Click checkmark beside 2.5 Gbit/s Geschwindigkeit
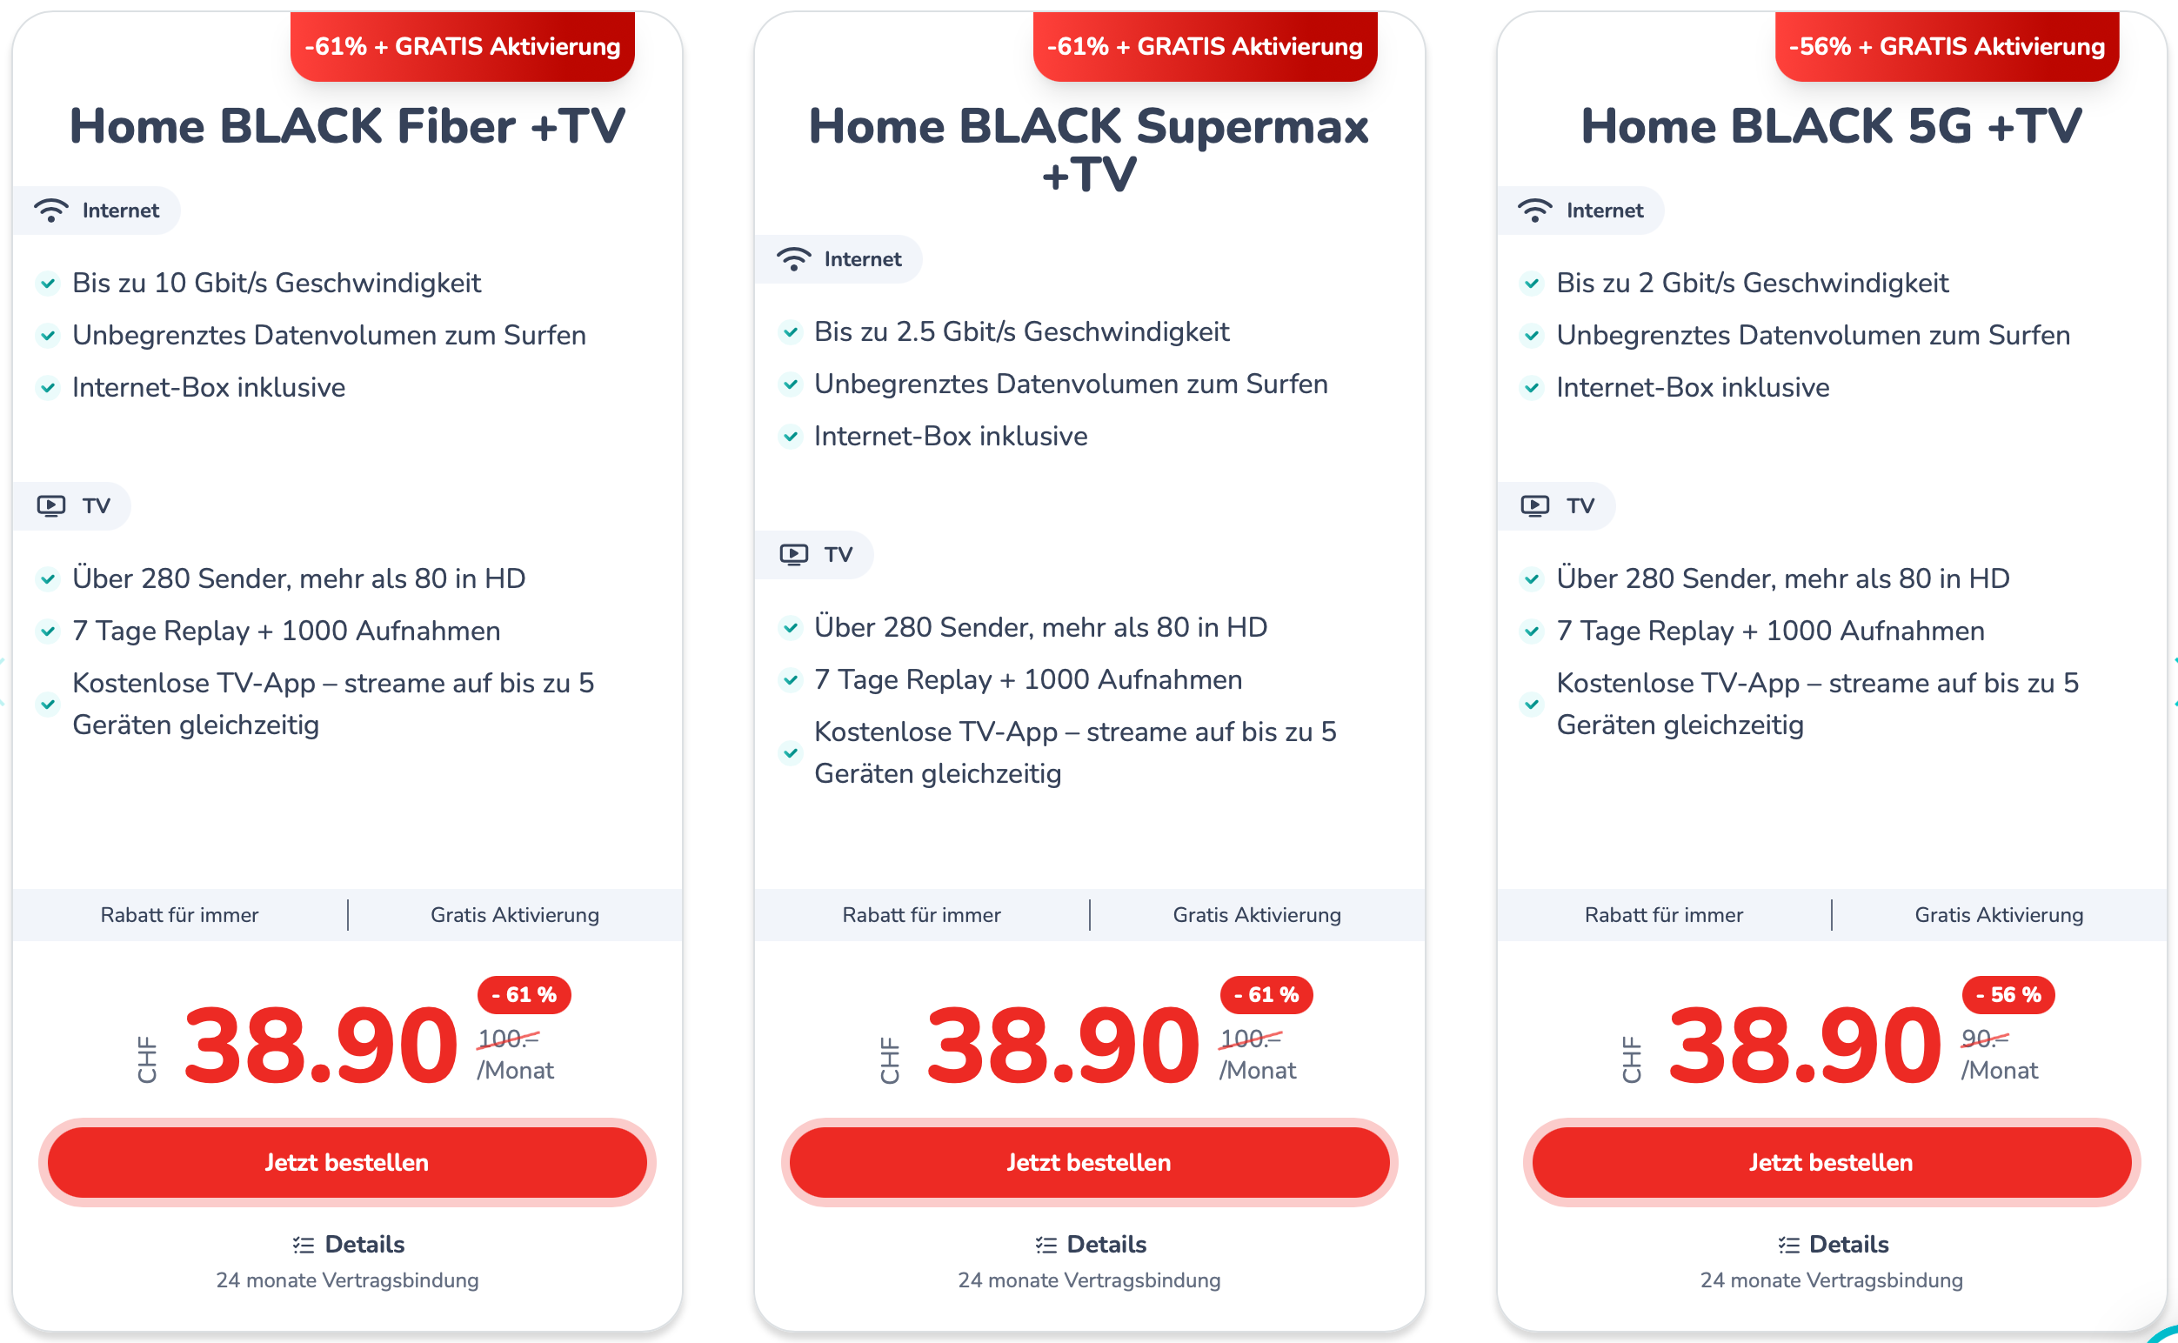Screen dimensions: 2178x1343 [791, 332]
